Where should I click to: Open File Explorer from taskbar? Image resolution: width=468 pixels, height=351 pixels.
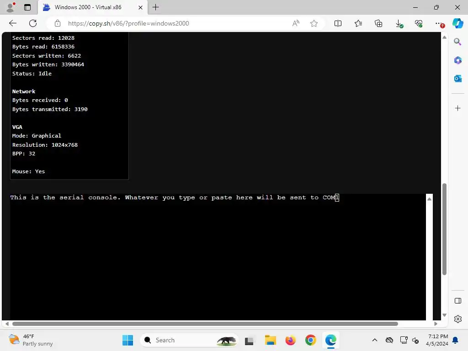270,340
